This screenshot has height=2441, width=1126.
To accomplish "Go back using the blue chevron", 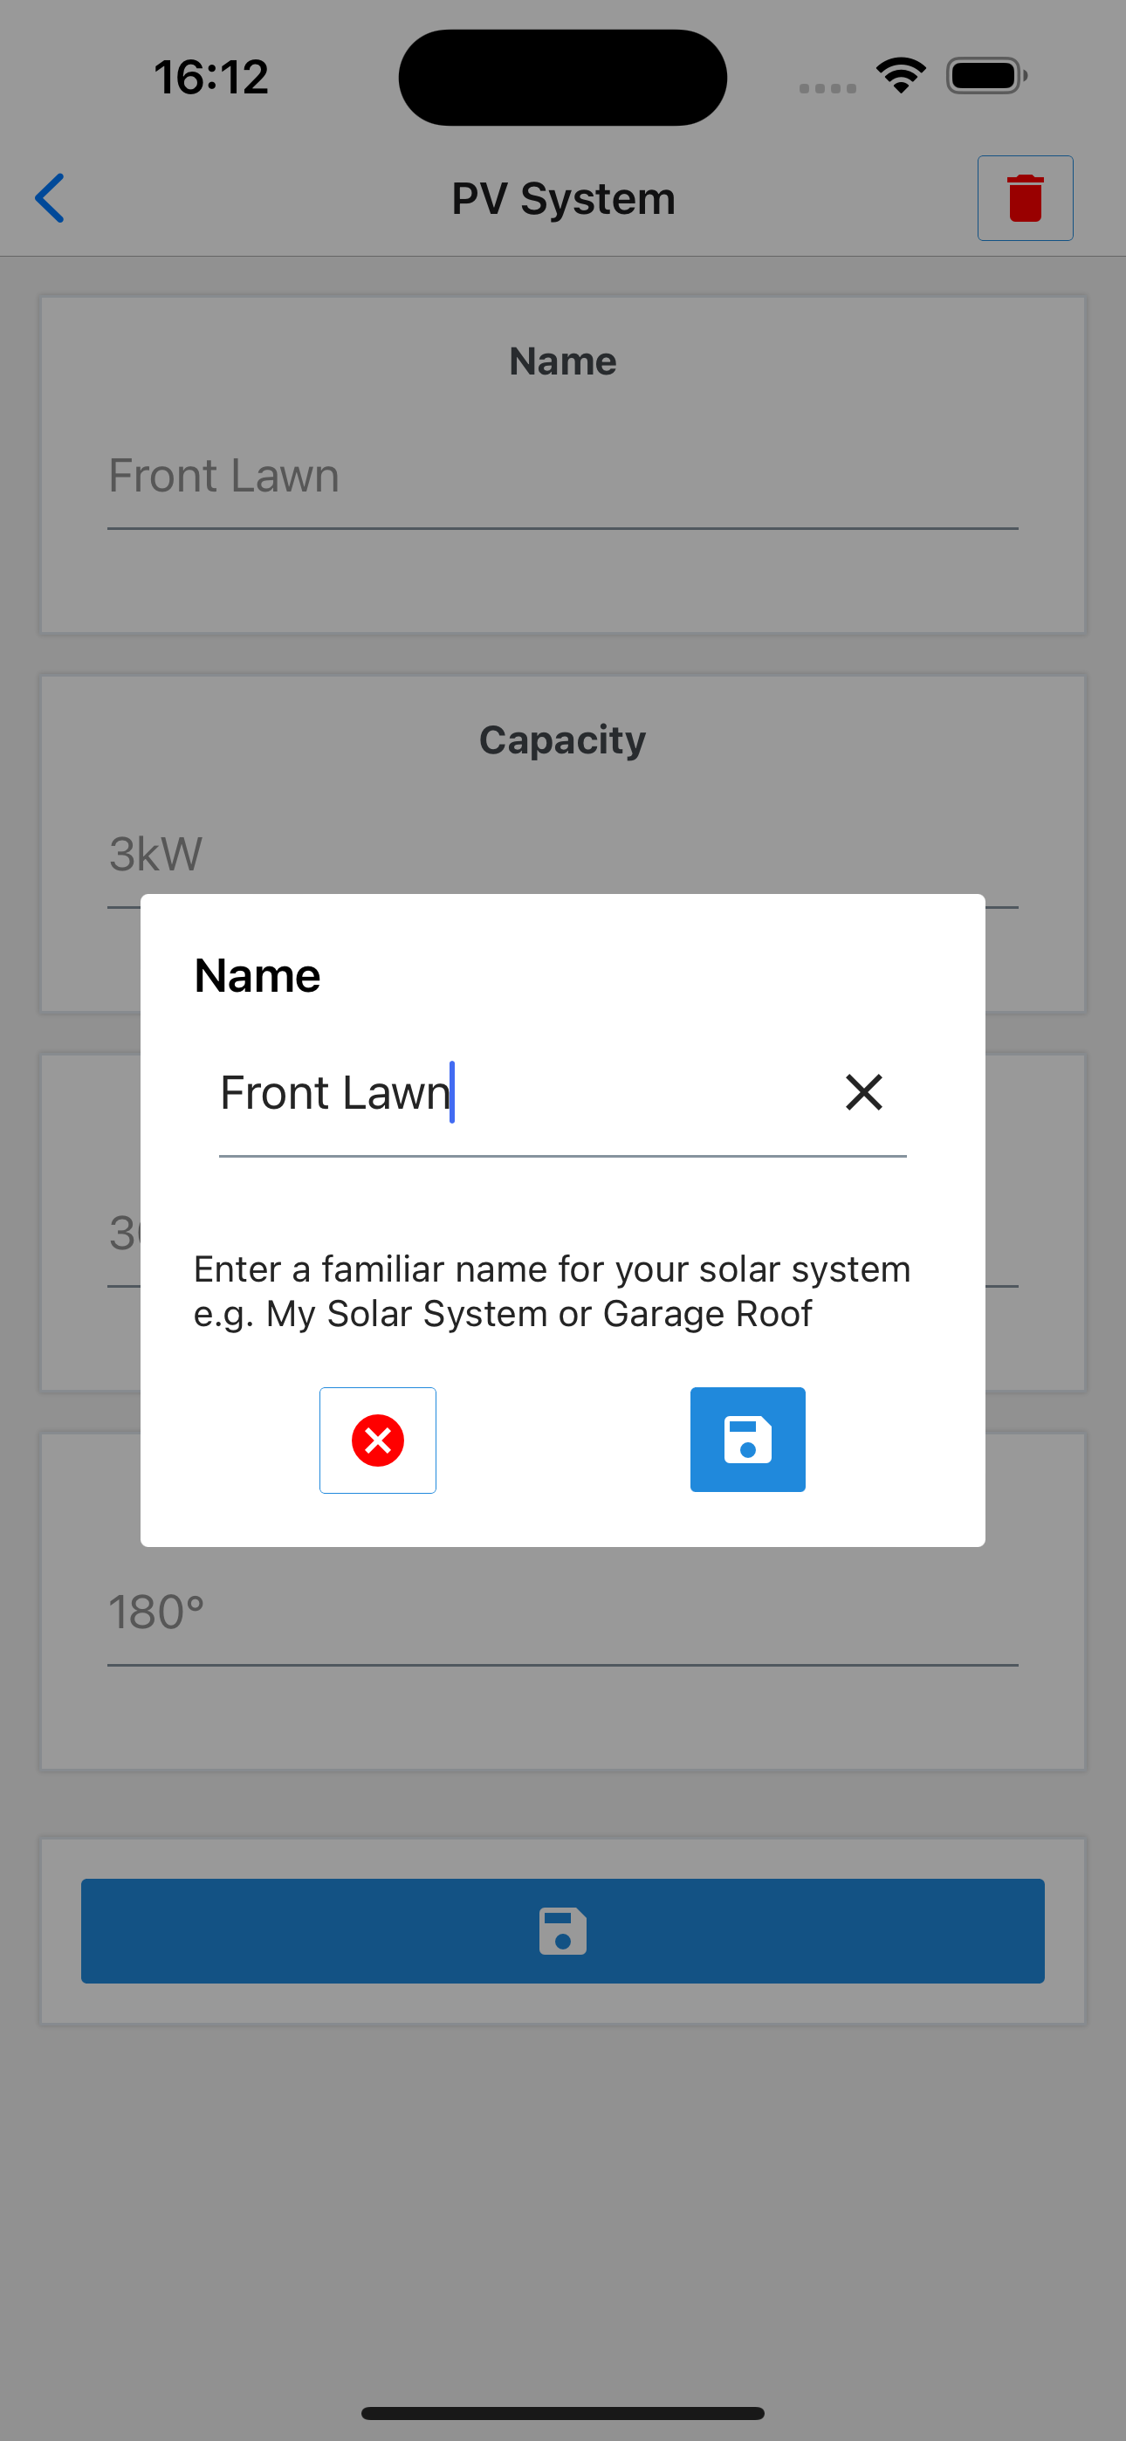I will pos(51,198).
